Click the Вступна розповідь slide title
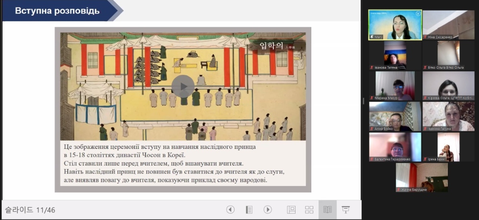 (x=57, y=11)
